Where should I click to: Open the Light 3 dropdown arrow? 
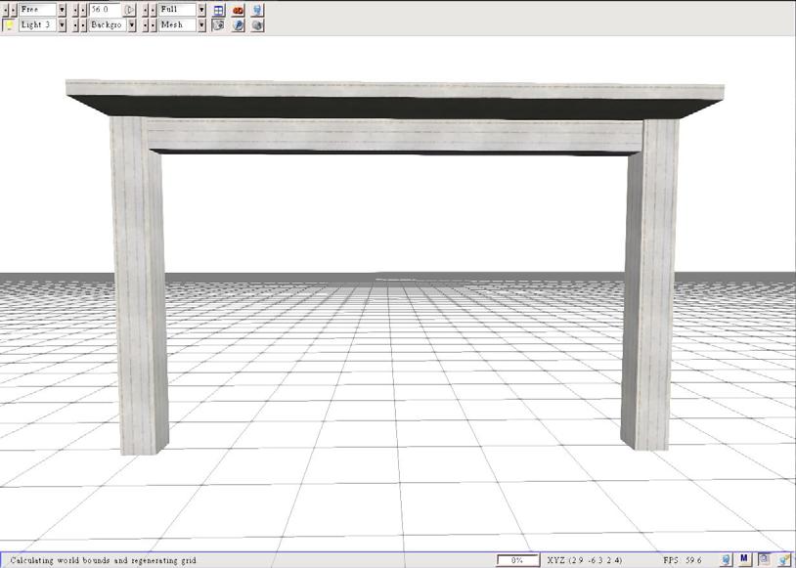(62, 24)
